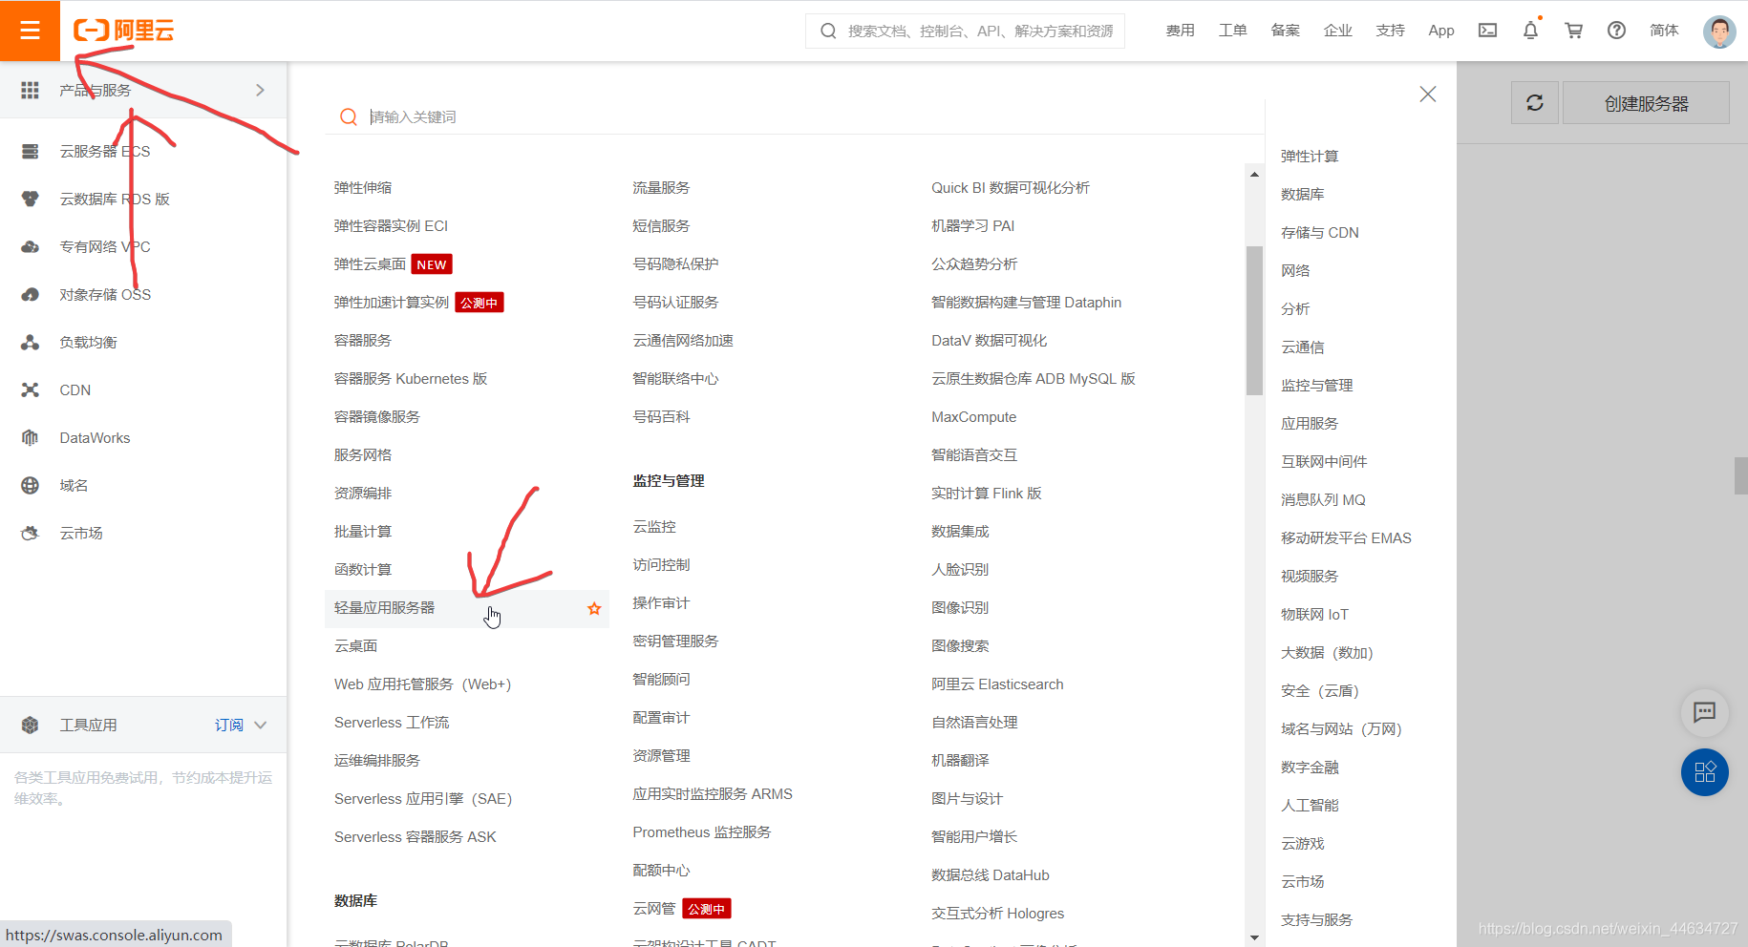Open 弹性容器实例 ECI link
The height and width of the screenshot is (947, 1748).
391,226
